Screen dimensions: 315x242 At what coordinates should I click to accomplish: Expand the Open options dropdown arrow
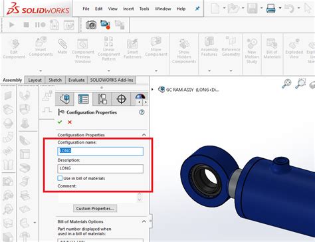(x=243, y=8)
